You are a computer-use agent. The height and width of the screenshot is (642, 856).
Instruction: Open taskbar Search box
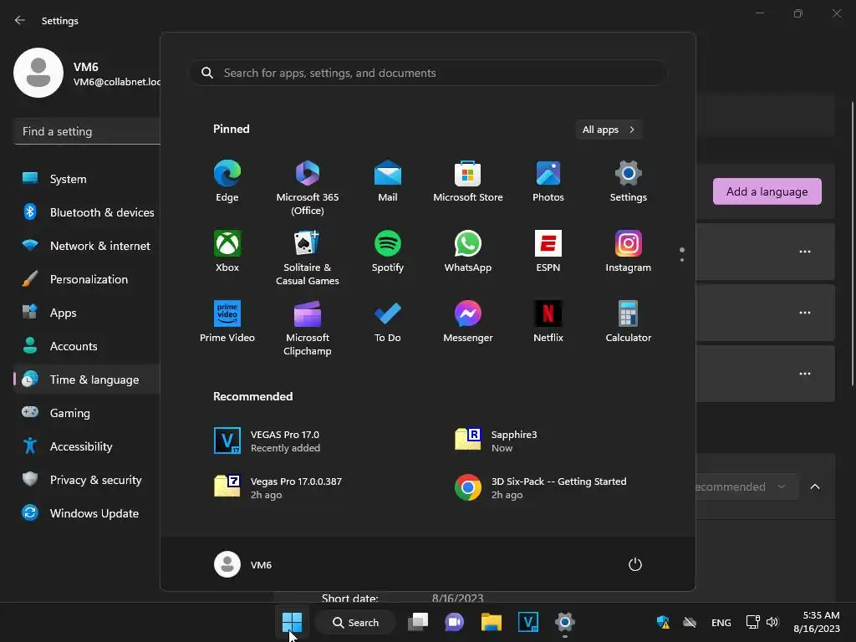(x=356, y=622)
